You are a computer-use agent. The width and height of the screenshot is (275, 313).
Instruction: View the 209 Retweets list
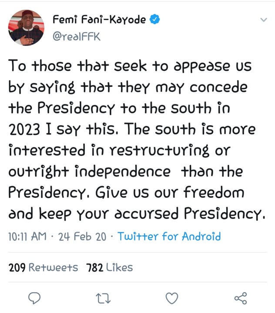click(44, 267)
